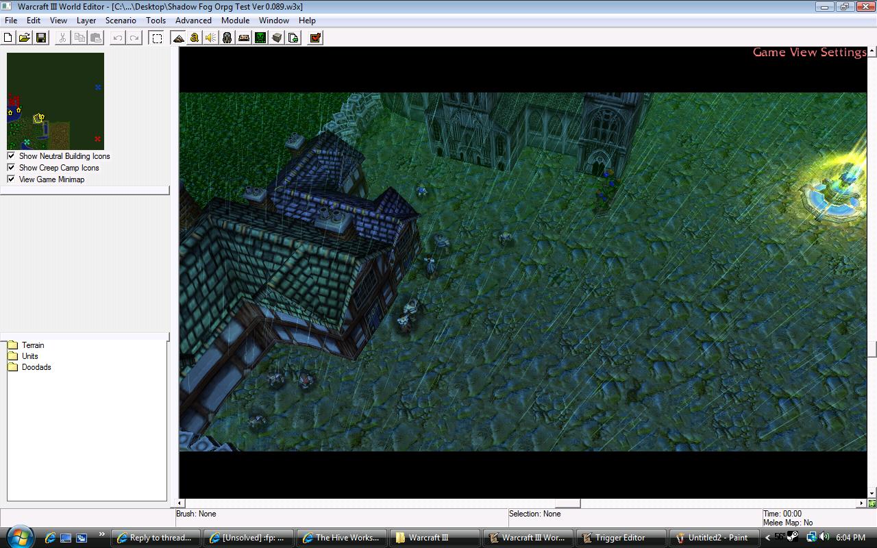Save the map with floppy icon
877x548 pixels.
click(40, 38)
